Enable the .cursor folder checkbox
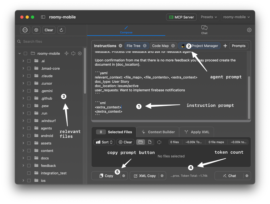The width and height of the screenshot is (270, 204). (x=29, y=83)
